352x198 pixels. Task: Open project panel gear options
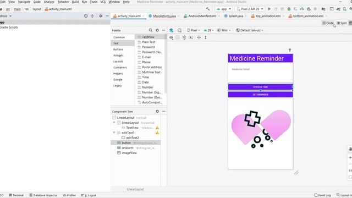[x=101, y=16]
